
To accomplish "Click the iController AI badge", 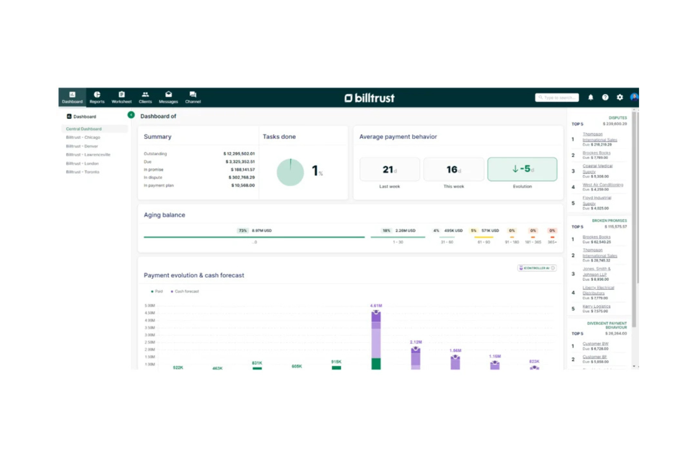I will pyautogui.click(x=537, y=268).
